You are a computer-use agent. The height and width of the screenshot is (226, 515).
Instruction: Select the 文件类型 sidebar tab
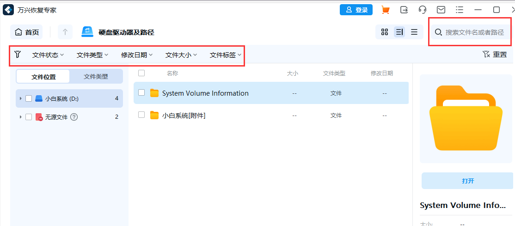pyautogui.click(x=96, y=77)
